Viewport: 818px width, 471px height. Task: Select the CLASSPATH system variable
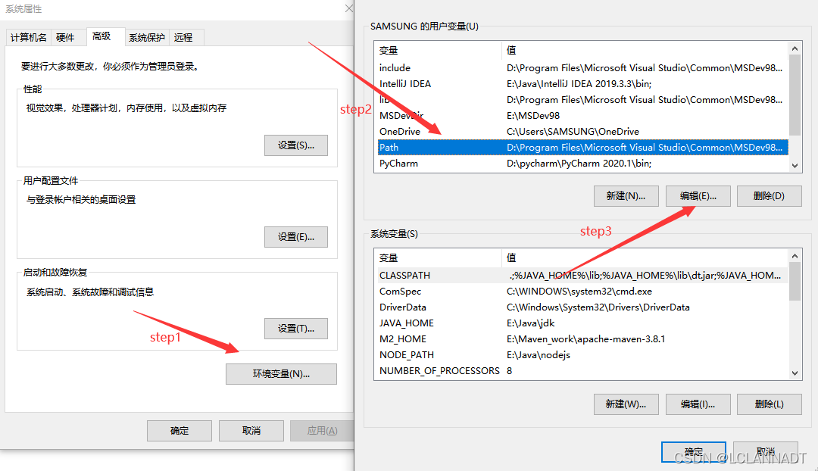tap(582, 276)
